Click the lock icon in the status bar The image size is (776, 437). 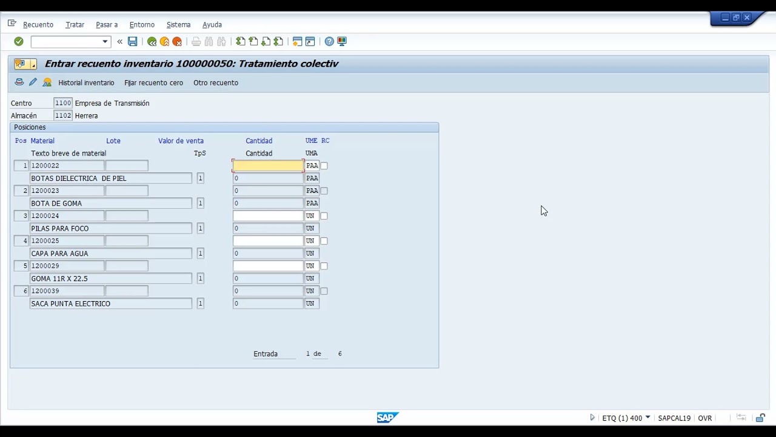click(760, 418)
